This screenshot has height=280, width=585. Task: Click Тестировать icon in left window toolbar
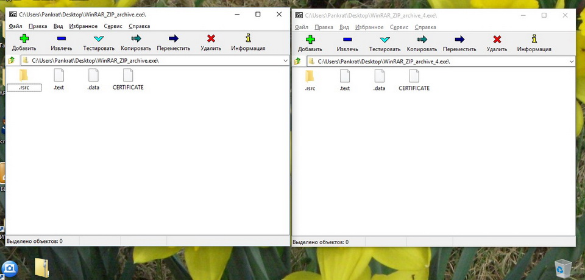tap(99, 38)
